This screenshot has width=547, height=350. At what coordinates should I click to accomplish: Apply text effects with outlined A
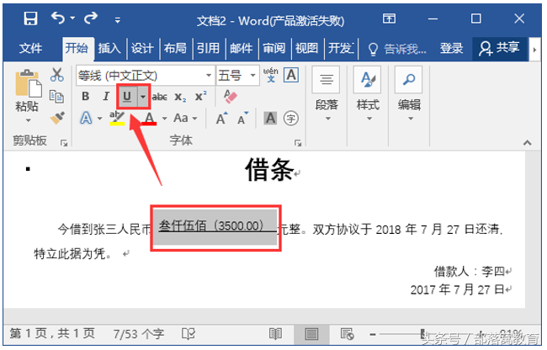[86, 118]
